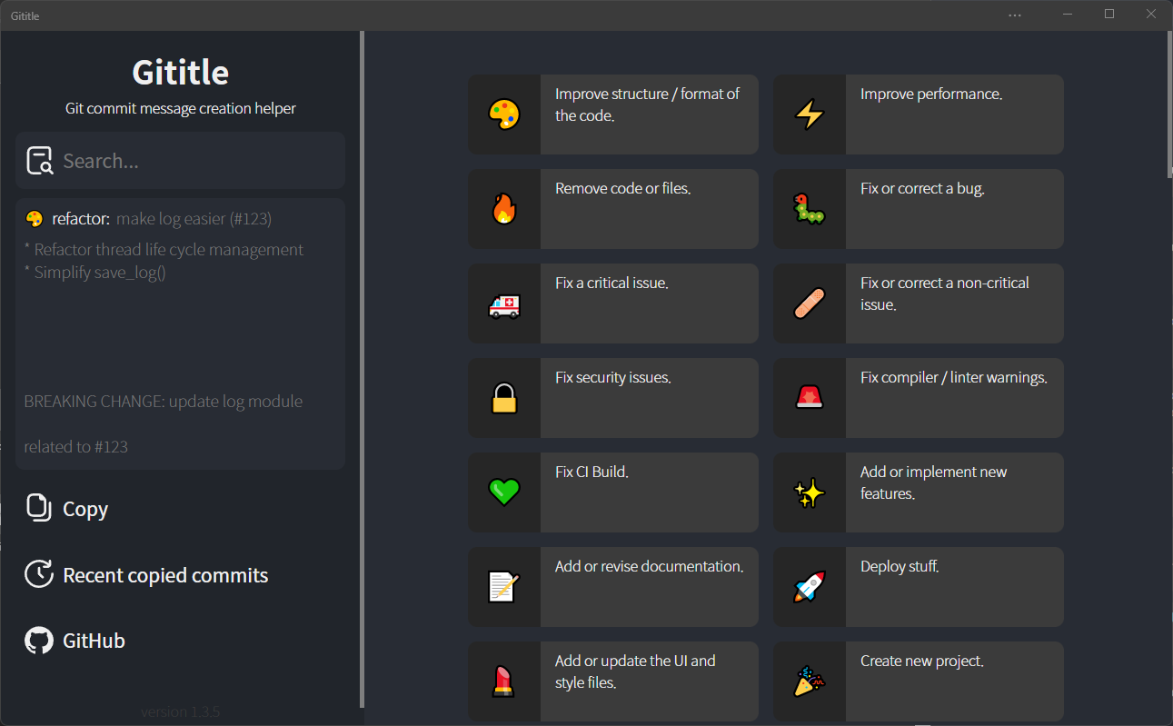Click the 'version 1.3.5' text
1173x726 pixels.
[x=181, y=711]
